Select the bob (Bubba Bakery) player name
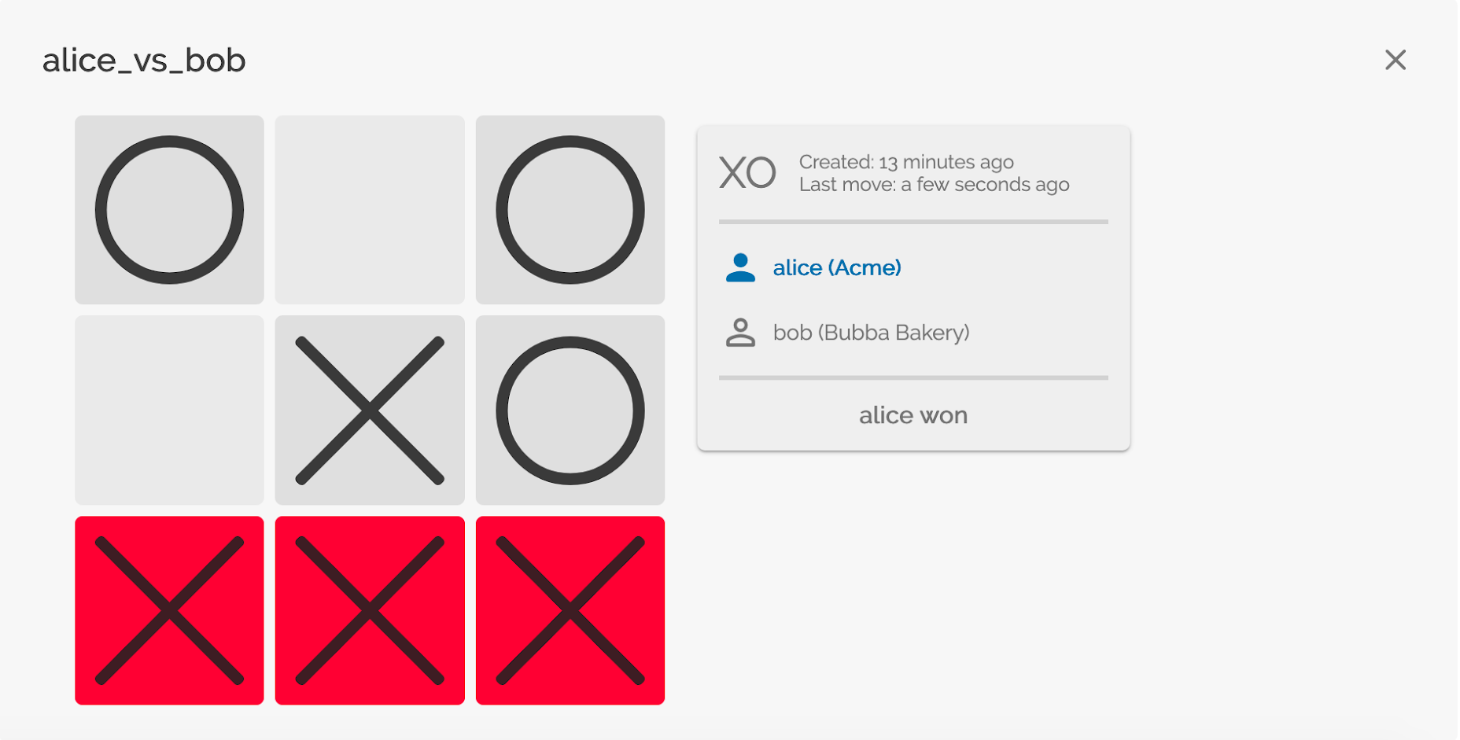 pyautogui.click(x=872, y=333)
